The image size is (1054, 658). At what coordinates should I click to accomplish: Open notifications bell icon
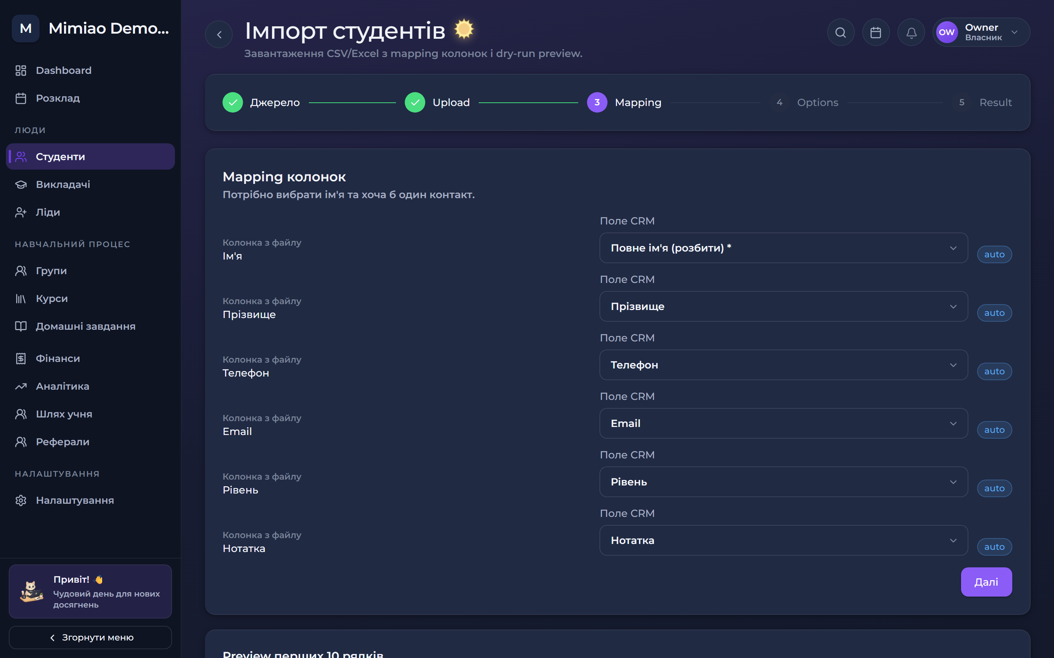click(x=911, y=32)
